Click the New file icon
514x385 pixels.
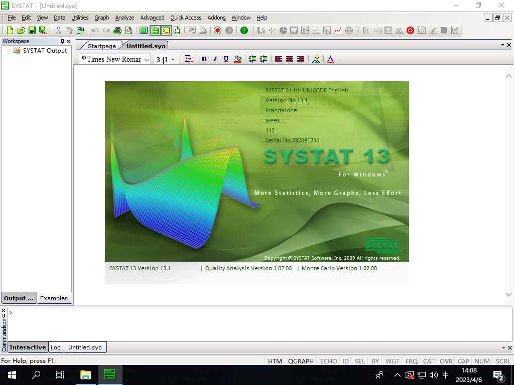[10, 31]
